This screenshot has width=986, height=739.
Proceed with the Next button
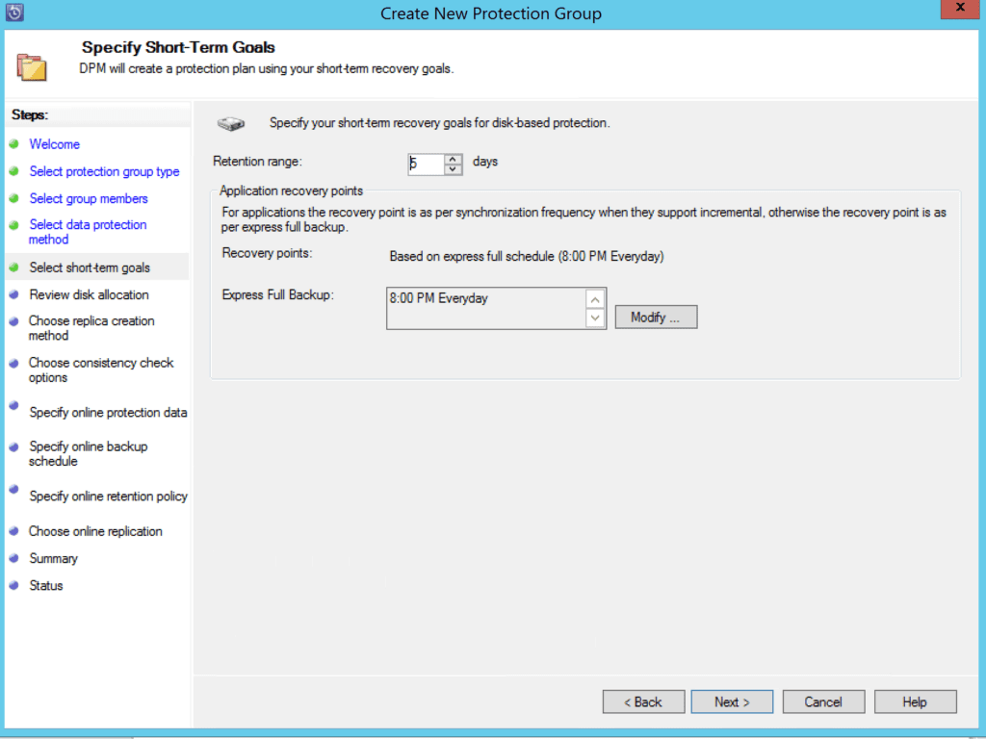(x=732, y=701)
